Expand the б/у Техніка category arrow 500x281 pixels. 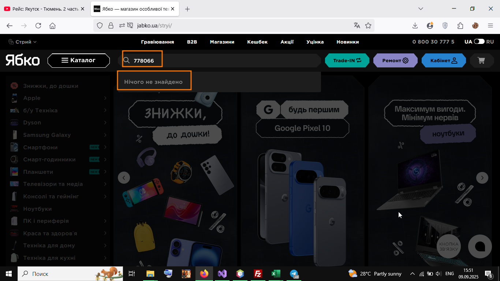105,110
